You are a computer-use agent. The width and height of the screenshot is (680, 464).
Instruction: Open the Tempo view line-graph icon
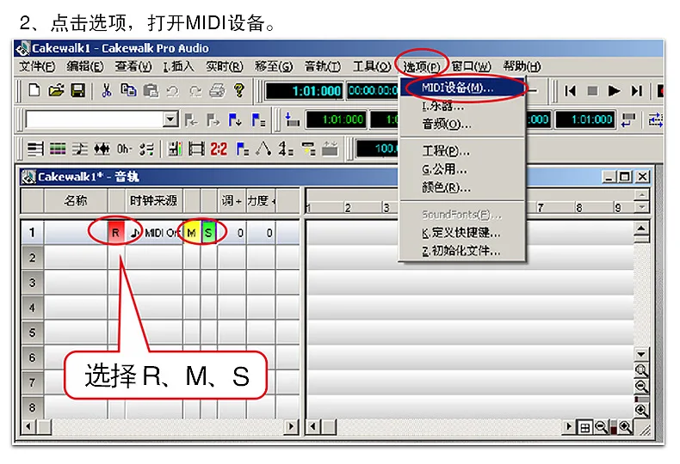(263, 150)
